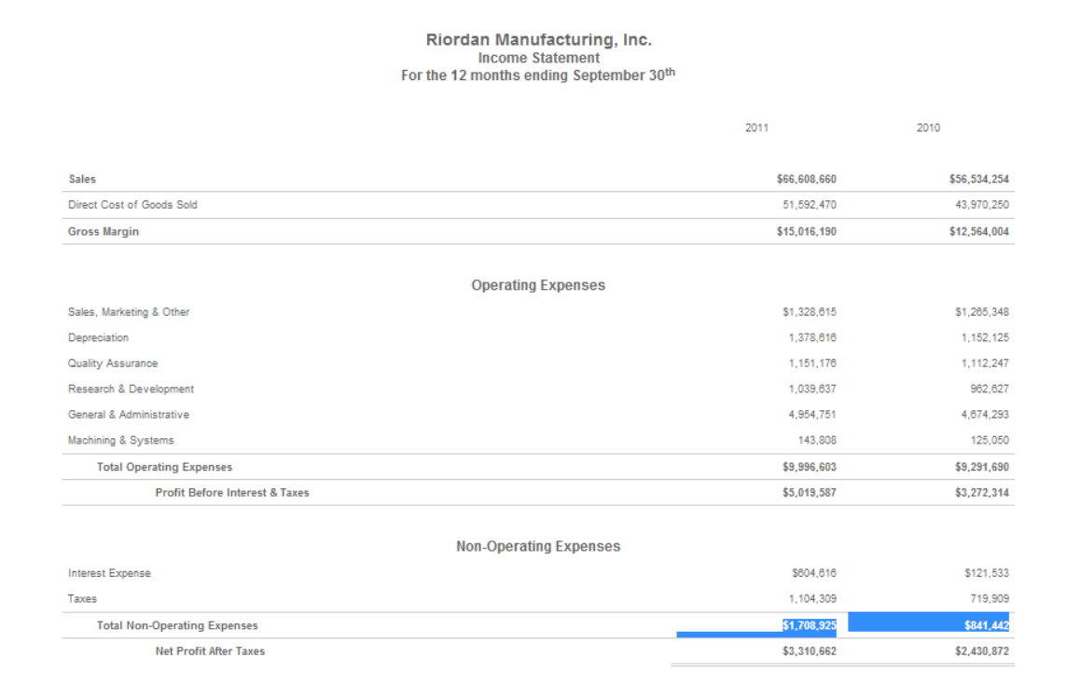Click R&D value 1,039,637
1067x684 pixels.
[x=812, y=389]
